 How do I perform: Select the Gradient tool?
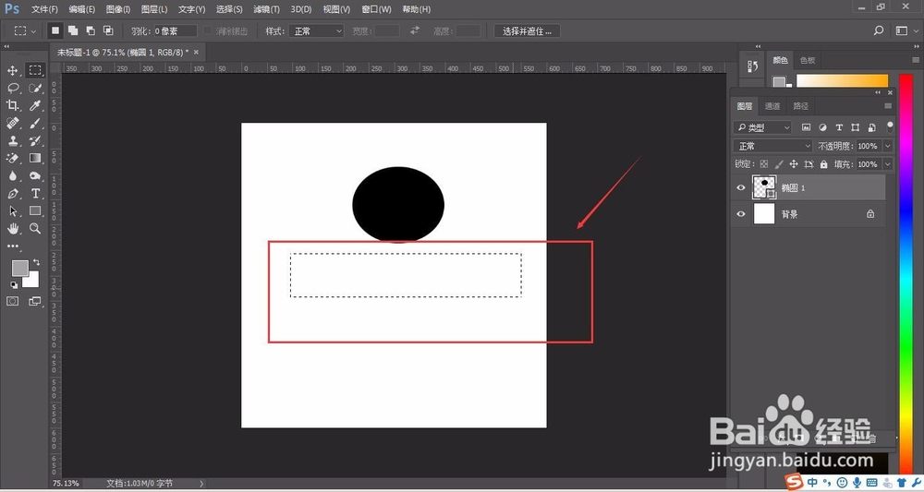coord(35,159)
